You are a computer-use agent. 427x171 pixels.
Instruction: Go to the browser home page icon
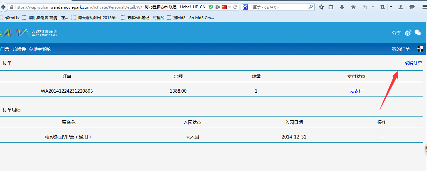(x=353, y=7)
